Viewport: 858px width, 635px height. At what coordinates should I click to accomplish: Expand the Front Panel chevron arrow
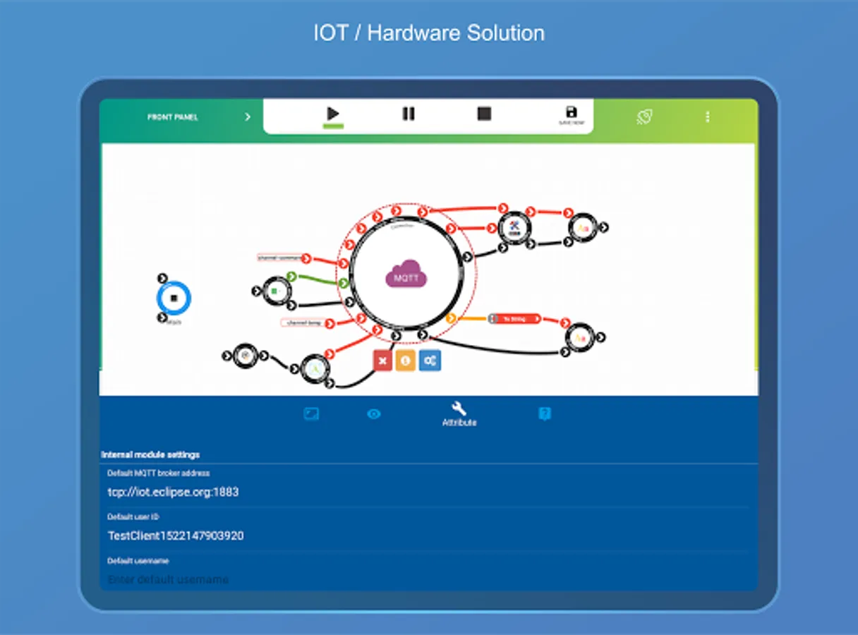248,117
